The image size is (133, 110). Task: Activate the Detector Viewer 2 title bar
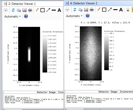(98, 3)
